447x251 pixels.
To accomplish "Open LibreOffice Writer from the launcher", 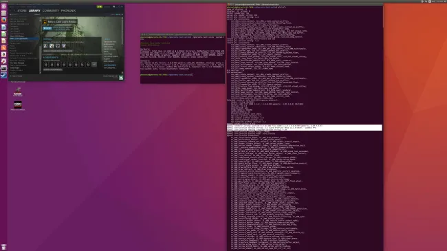I will (x=3, y=27).
